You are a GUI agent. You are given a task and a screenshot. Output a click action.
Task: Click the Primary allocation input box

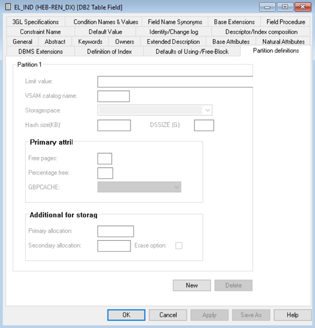pos(115,231)
